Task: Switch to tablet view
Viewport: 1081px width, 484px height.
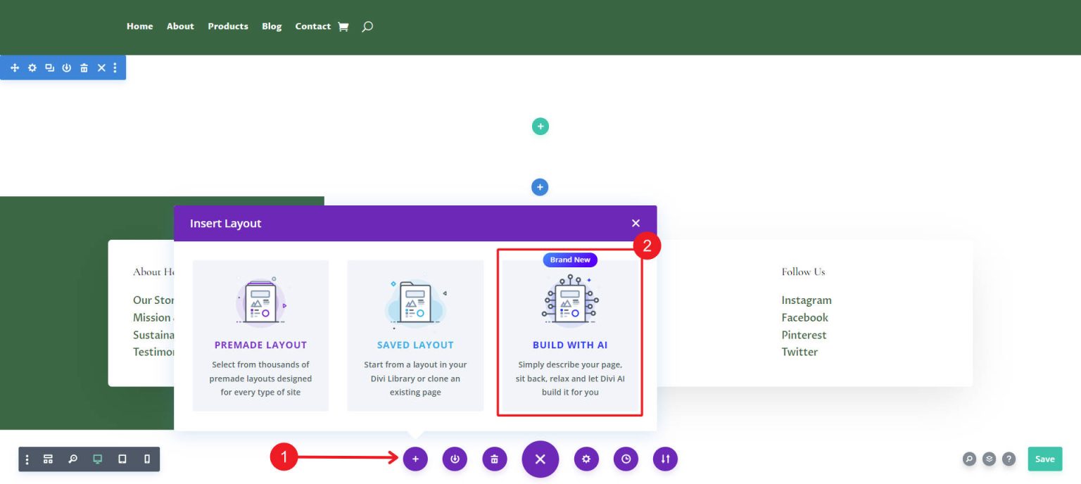Action: point(122,459)
